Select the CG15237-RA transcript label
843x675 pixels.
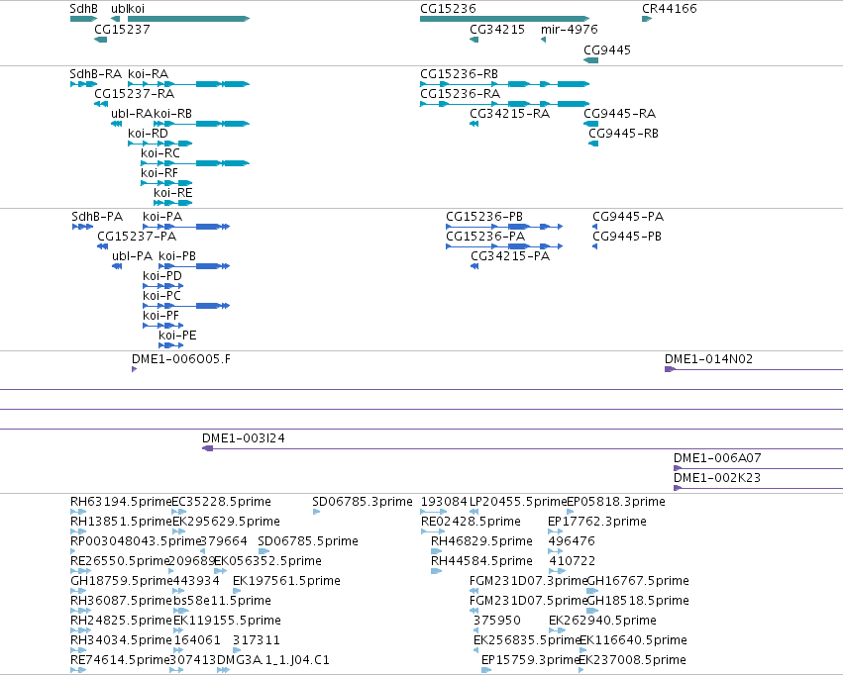click(x=135, y=94)
